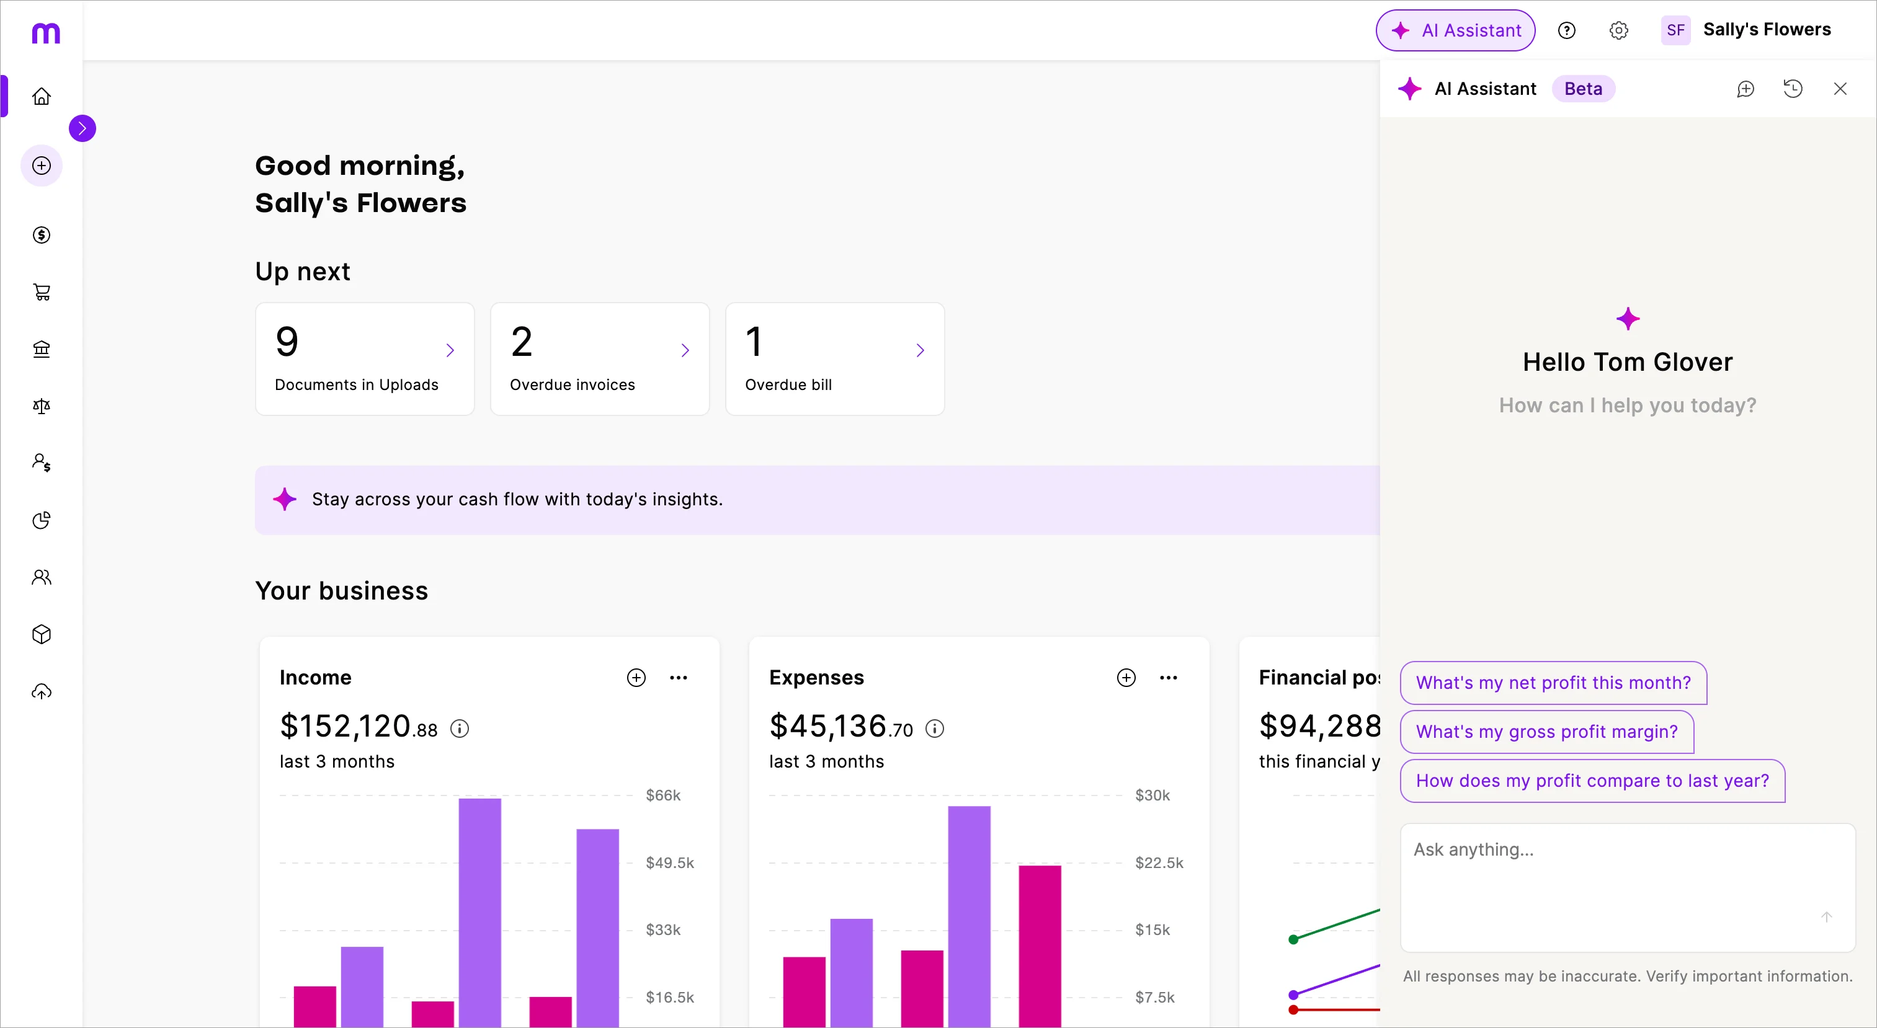Close the AI Assistant panel

coord(1840,89)
